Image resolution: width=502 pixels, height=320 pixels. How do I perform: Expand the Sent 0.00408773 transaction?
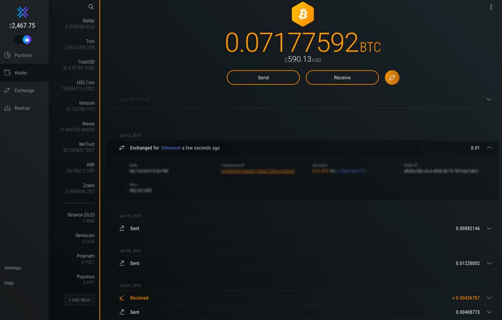(489, 312)
